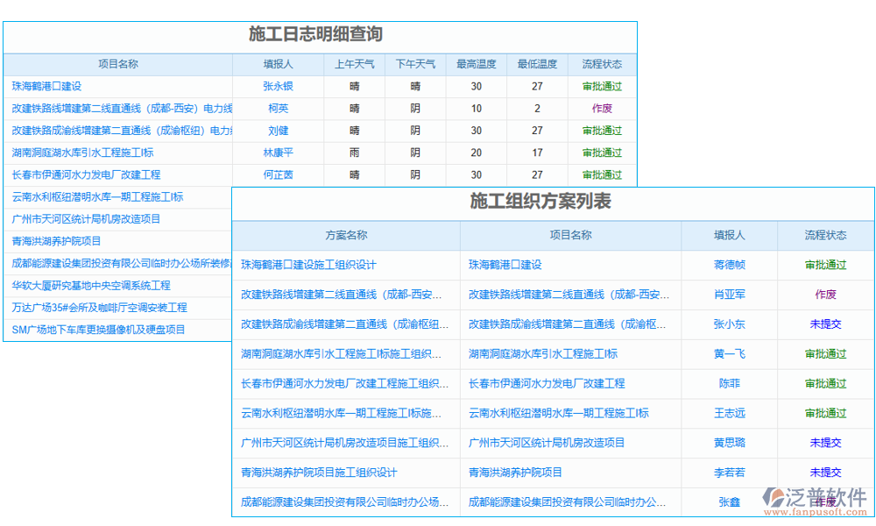Click the 填报人 column header

pyautogui.click(x=279, y=63)
